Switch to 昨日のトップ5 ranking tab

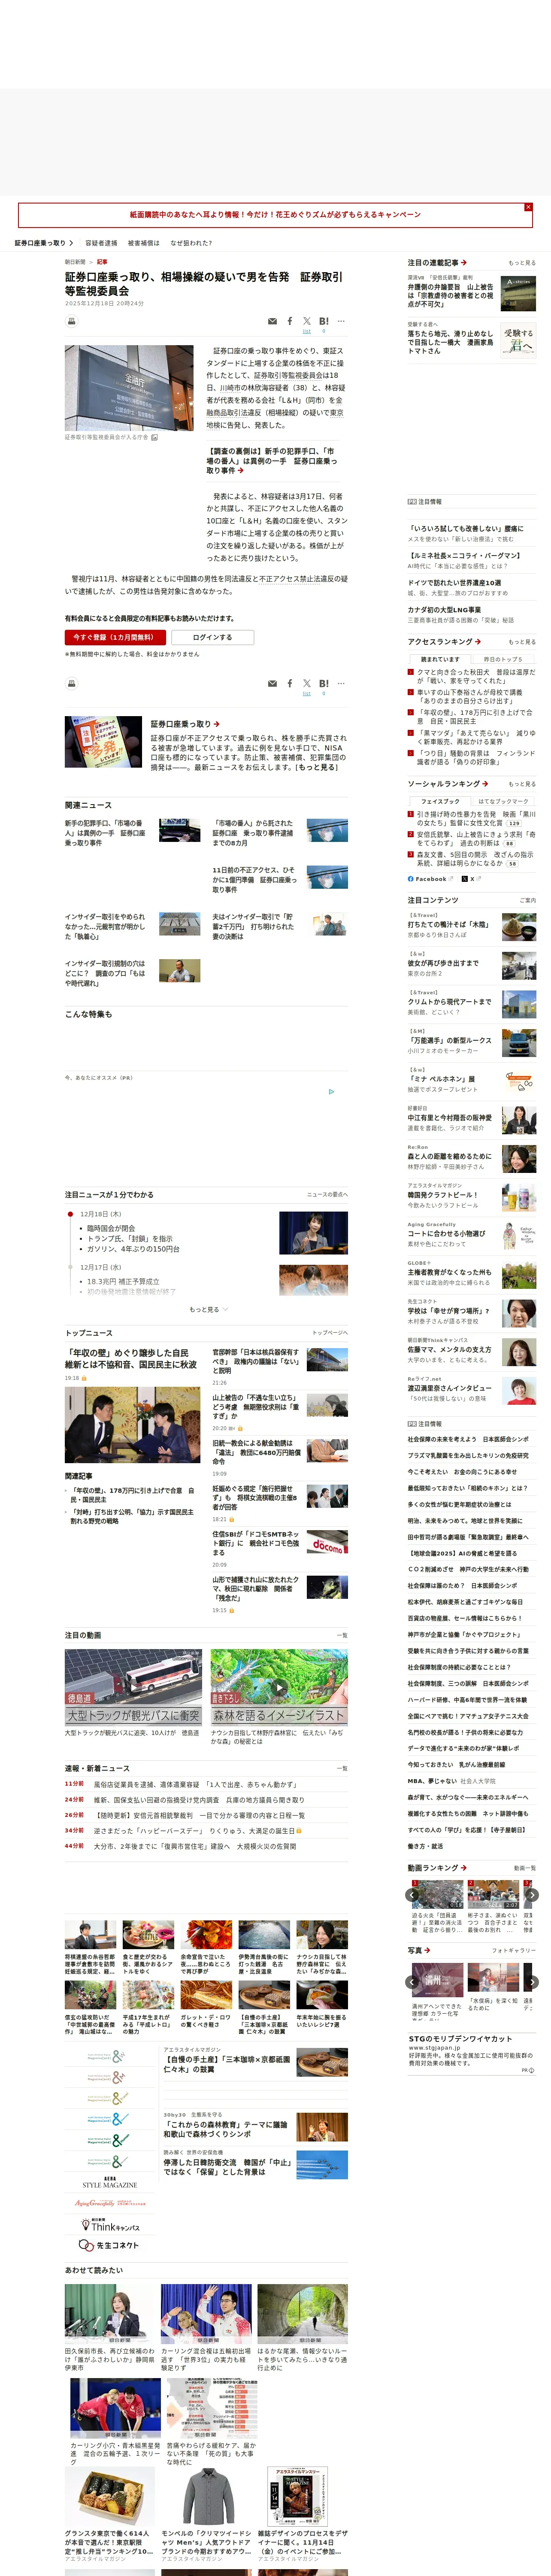click(x=502, y=659)
